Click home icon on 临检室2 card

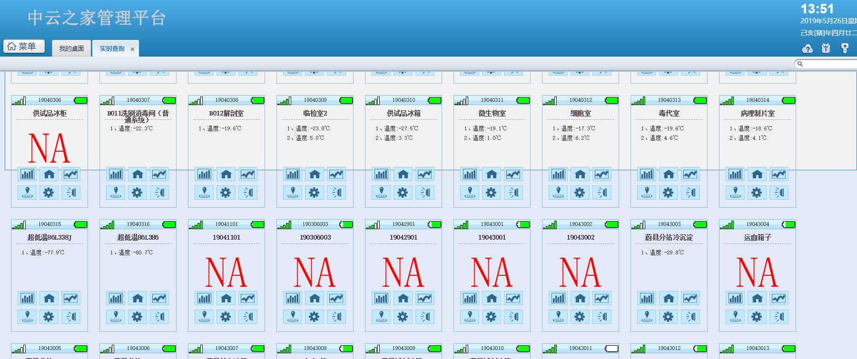pos(315,175)
